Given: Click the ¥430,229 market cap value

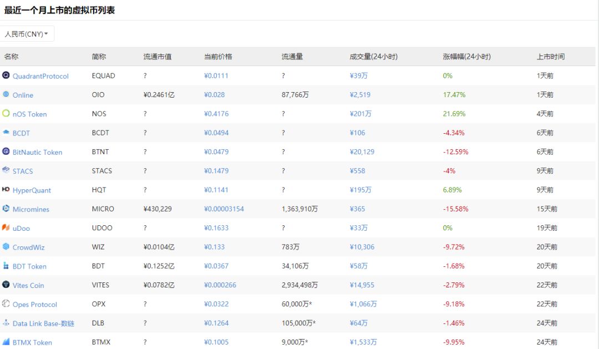Looking at the screenshot, I should pyautogui.click(x=158, y=209).
